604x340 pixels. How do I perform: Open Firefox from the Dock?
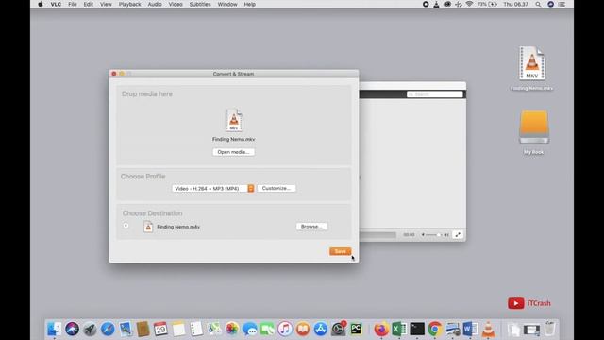coord(381,329)
